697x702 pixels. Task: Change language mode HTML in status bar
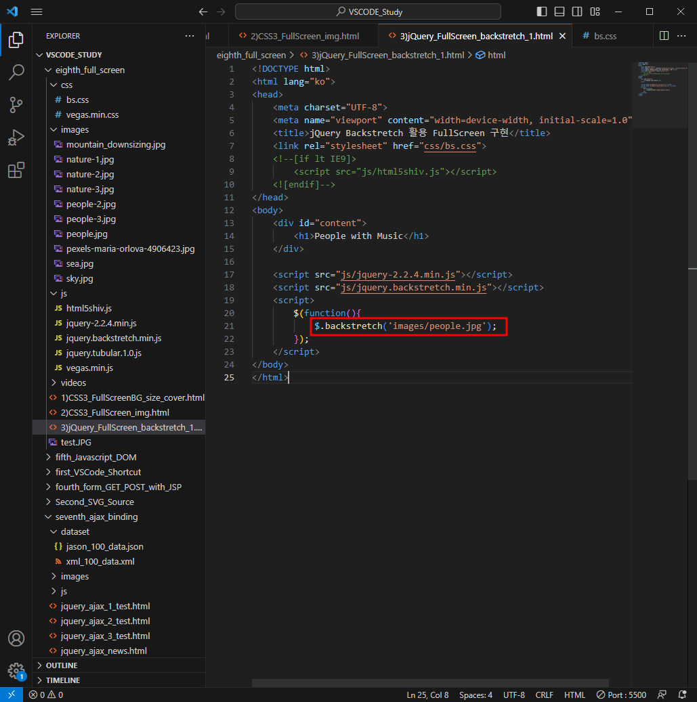[574, 695]
